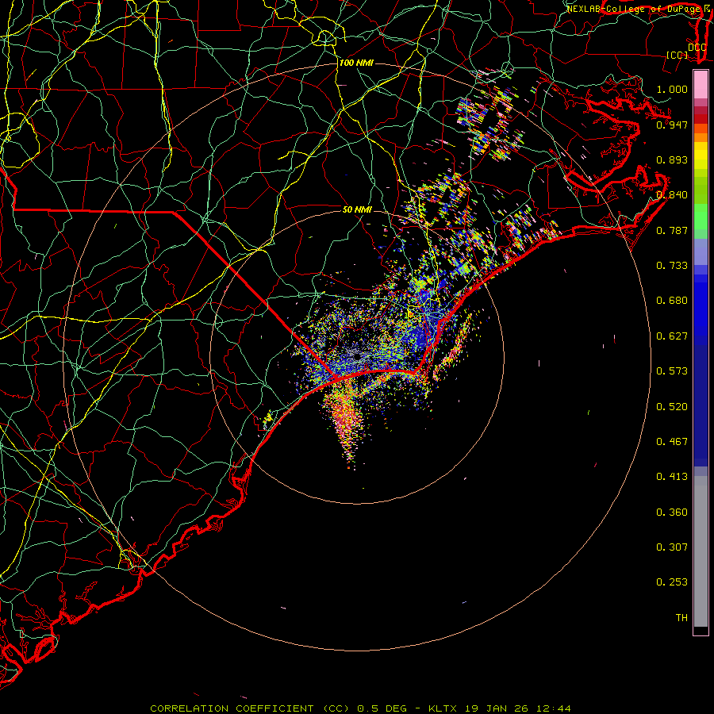Click the gray segment of the color bar
This screenshot has width=714, height=714.
(701, 551)
